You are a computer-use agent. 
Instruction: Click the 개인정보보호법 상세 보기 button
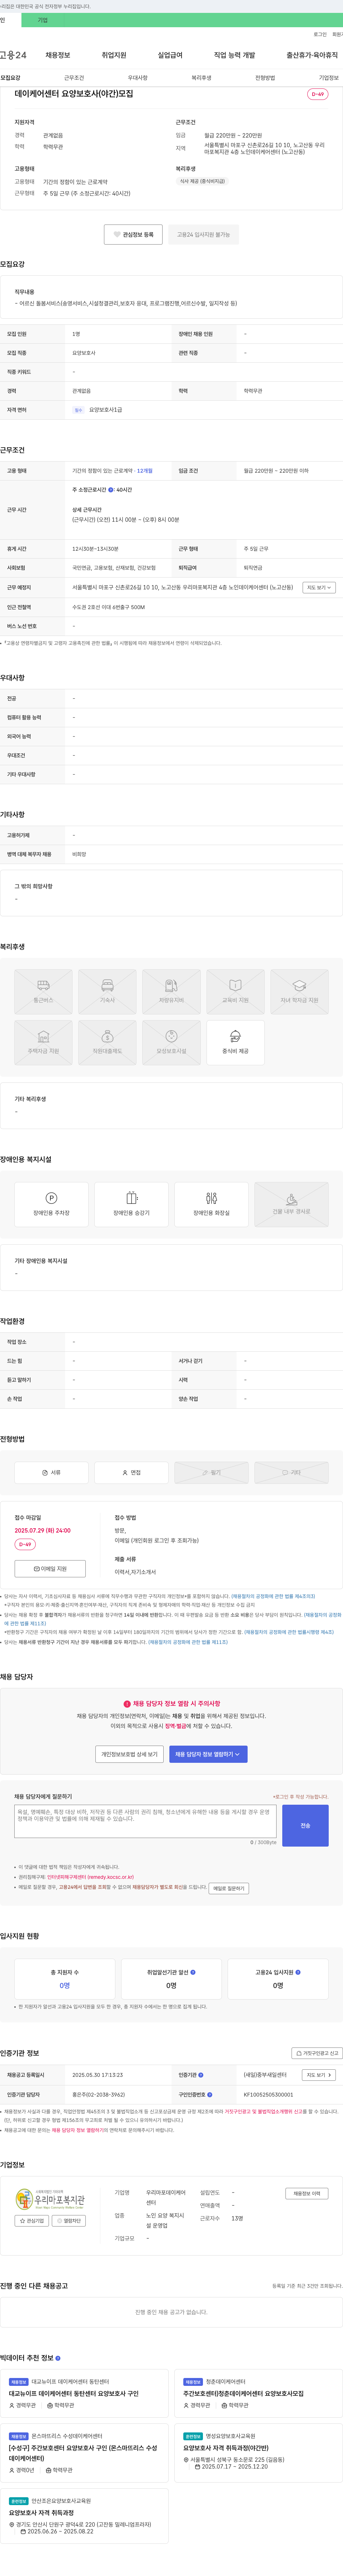click(130, 1754)
